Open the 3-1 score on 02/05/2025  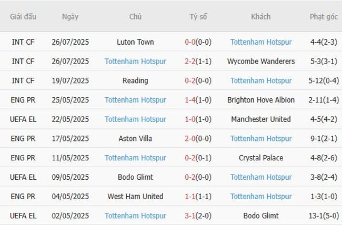(x=190, y=216)
